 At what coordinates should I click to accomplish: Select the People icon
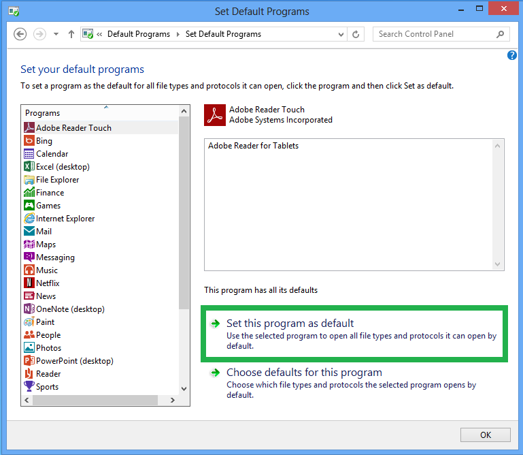click(x=29, y=334)
